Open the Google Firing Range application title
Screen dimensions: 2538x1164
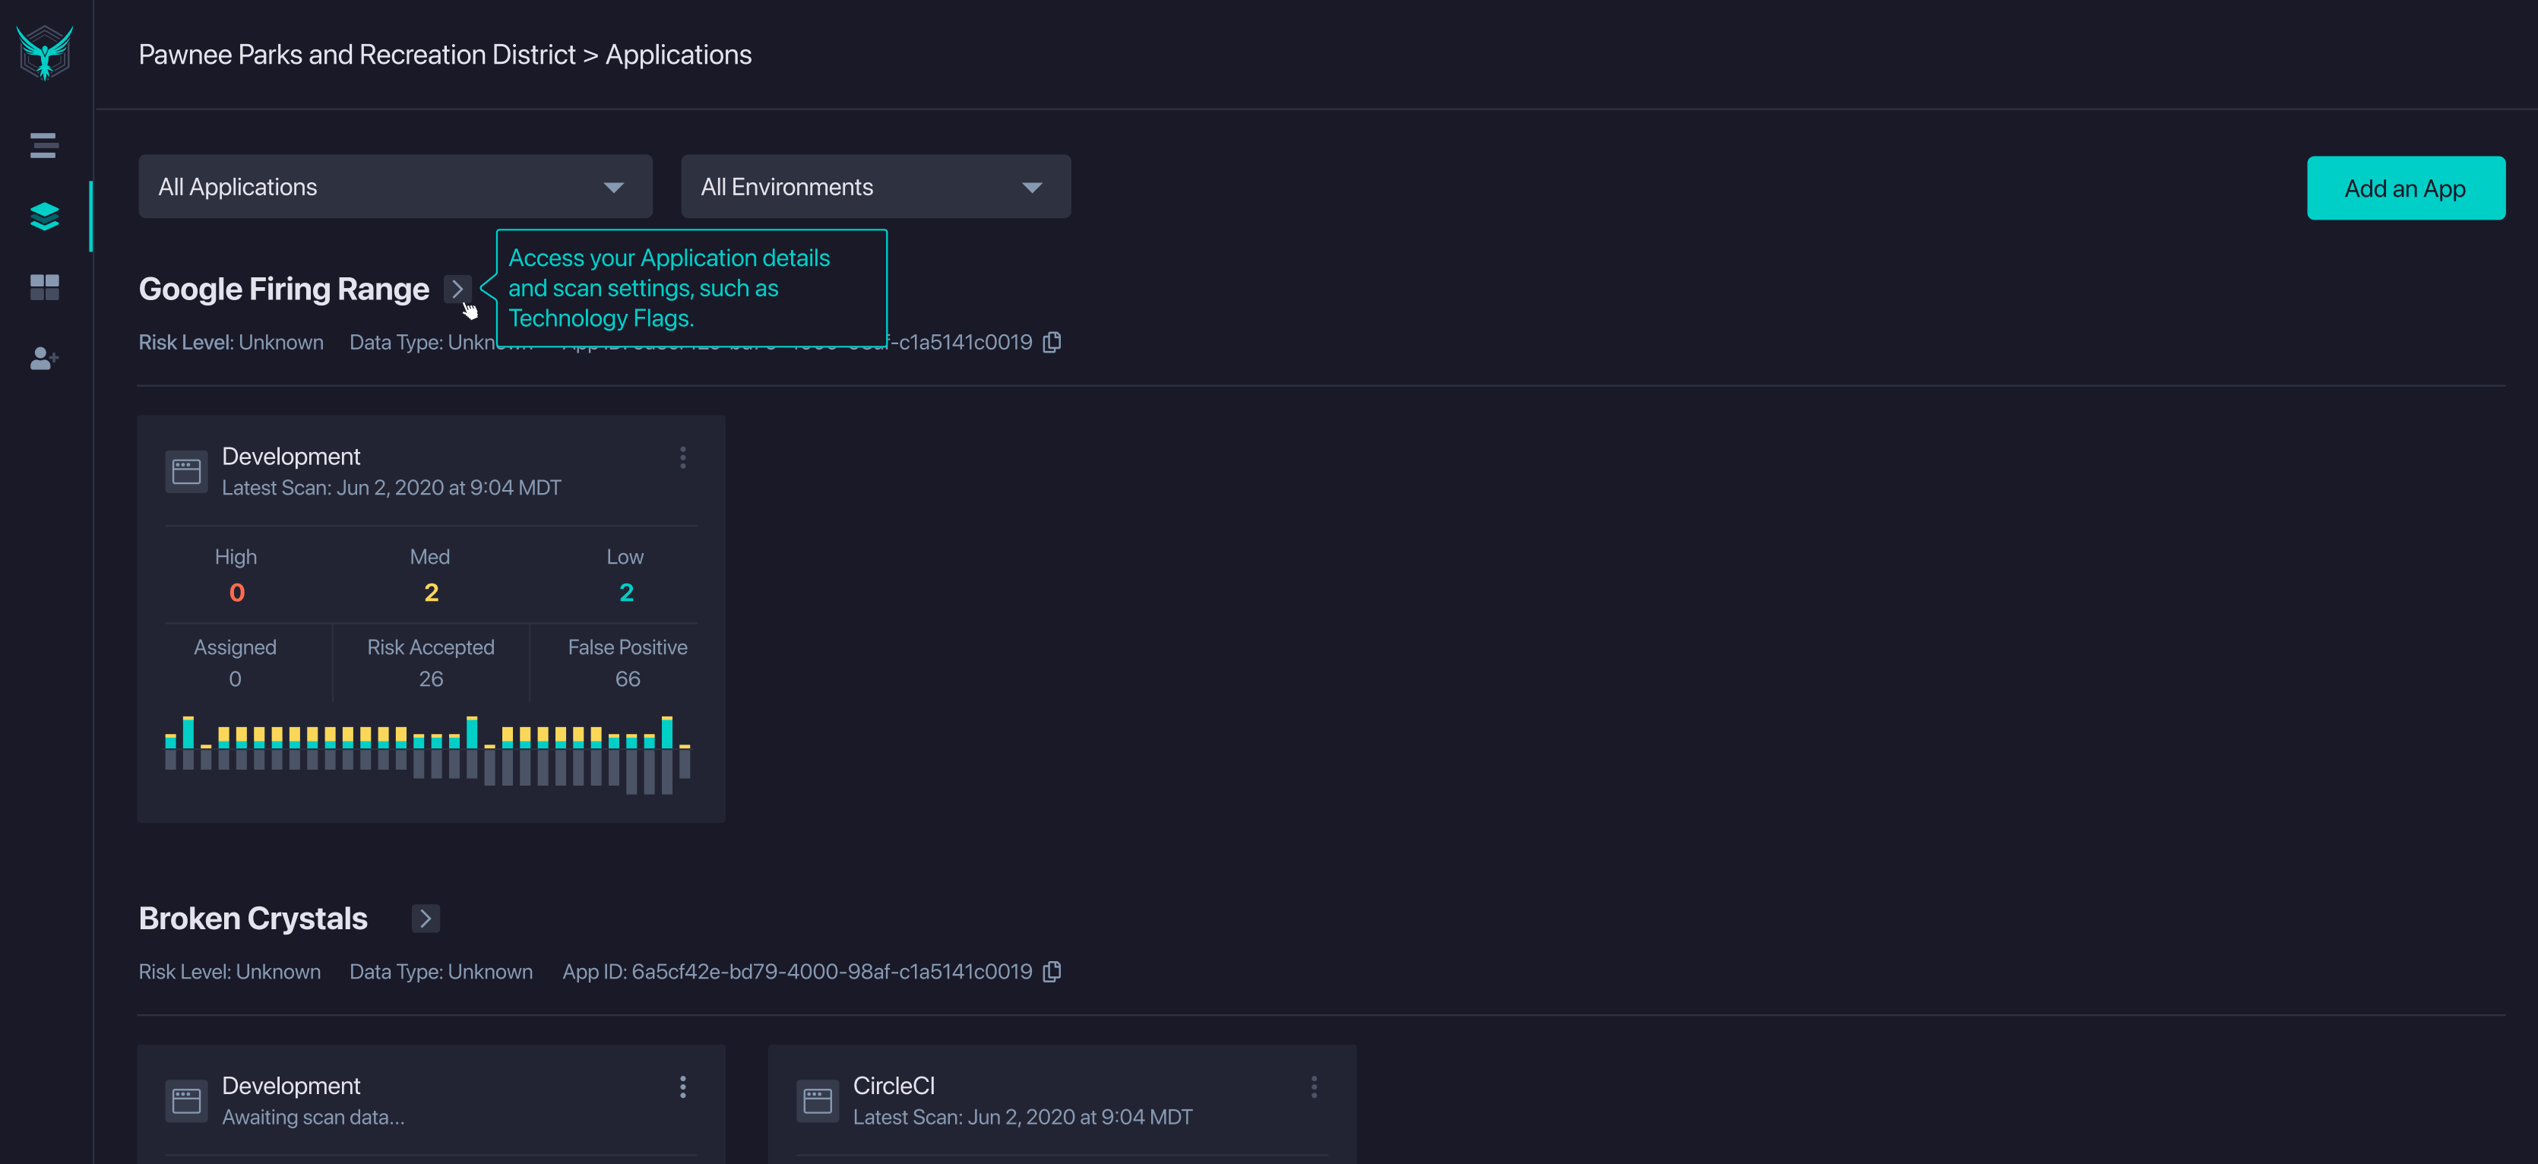(x=283, y=289)
